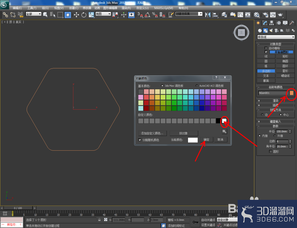Activate Select and Rotate tool
Viewport: 297px width, 228px height.
tap(84, 15)
